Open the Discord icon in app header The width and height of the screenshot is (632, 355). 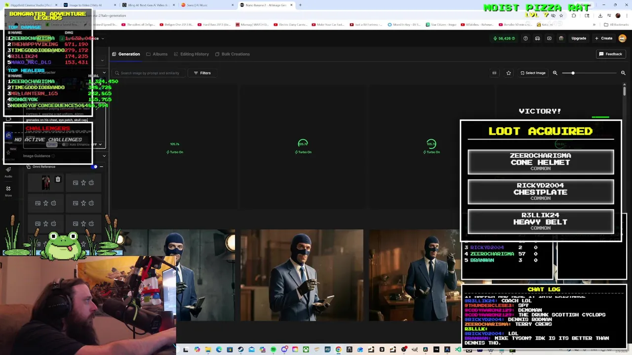537,38
